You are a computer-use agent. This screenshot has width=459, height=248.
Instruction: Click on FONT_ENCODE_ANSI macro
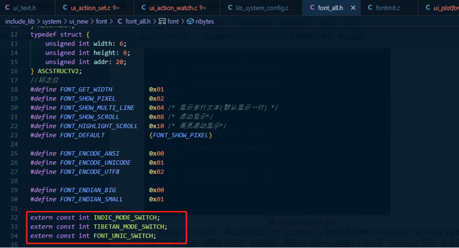click(89, 153)
